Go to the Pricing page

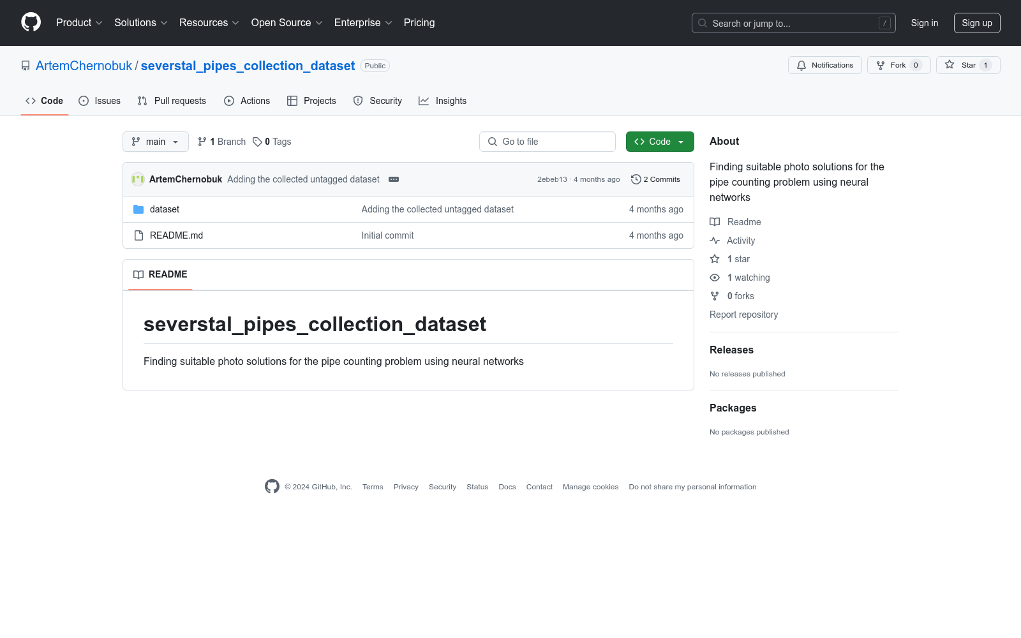tap(419, 23)
